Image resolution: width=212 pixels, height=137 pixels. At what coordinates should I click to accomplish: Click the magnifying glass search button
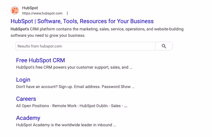pyautogui.click(x=164, y=46)
